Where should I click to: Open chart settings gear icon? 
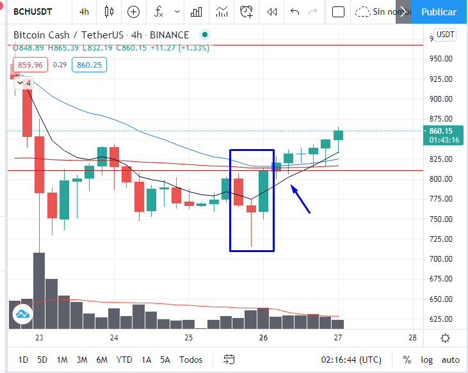(x=445, y=338)
